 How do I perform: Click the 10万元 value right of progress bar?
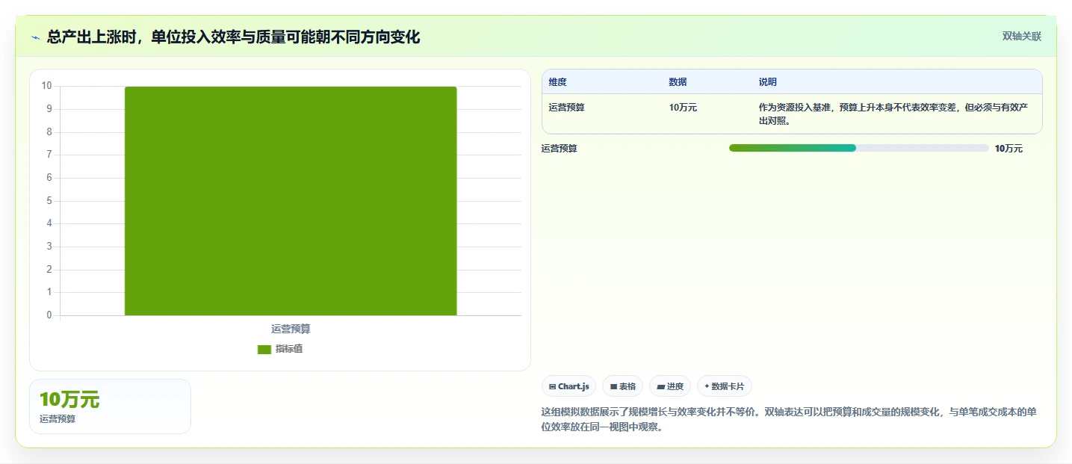click(1009, 149)
